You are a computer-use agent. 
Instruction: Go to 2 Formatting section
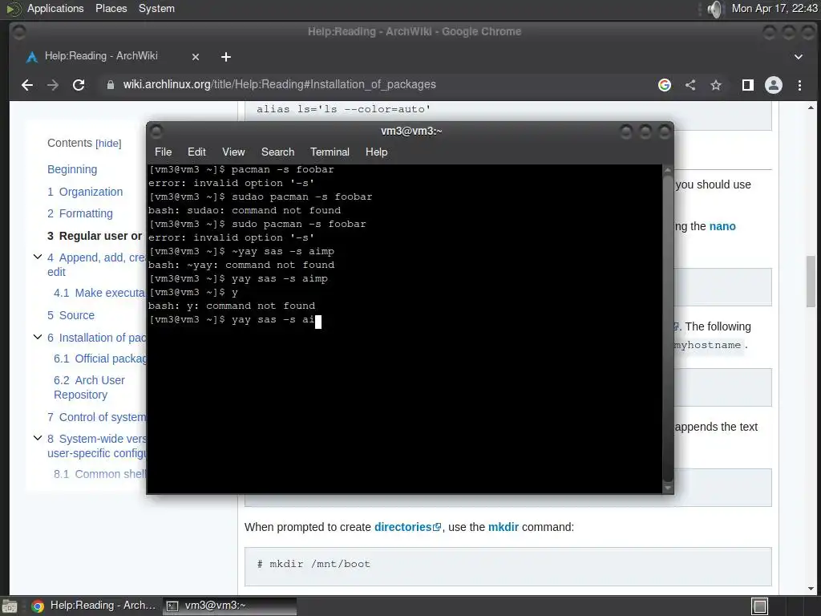pos(80,213)
